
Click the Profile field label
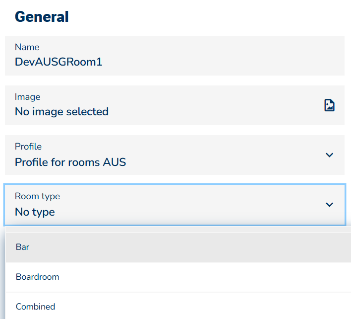[x=28, y=147]
